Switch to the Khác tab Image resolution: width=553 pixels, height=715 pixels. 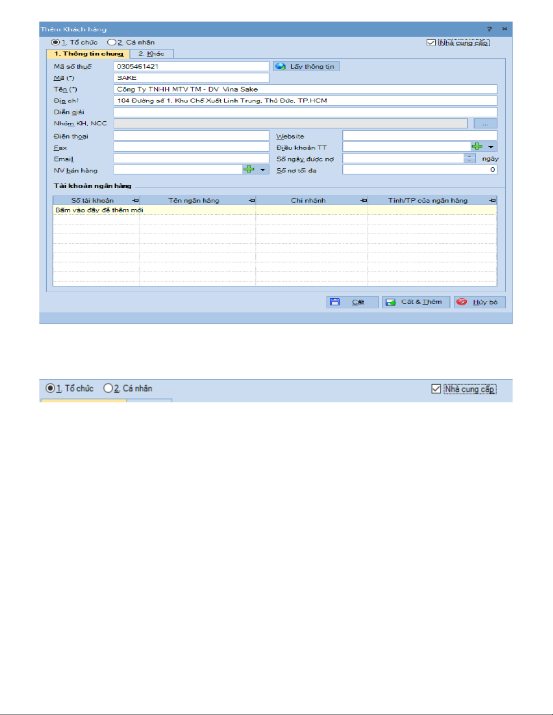(151, 54)
